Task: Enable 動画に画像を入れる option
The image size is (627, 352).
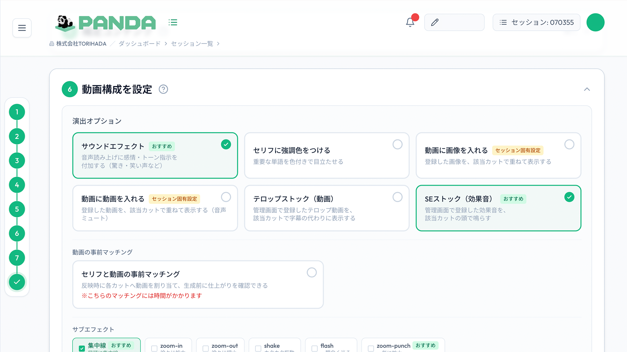Action: coord(498,155)
